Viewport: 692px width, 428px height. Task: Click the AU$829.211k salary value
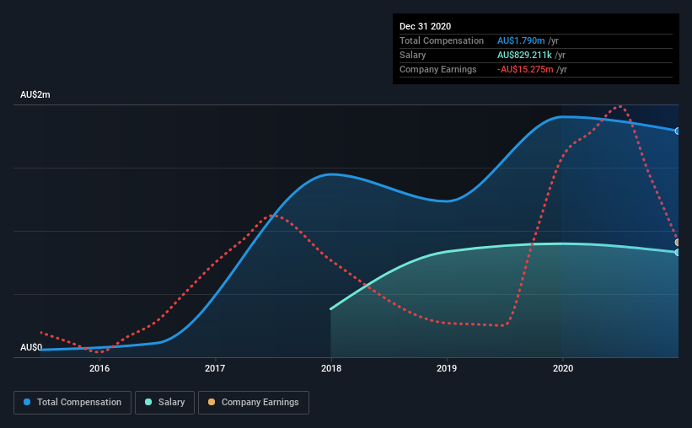(x=524, y=55)
